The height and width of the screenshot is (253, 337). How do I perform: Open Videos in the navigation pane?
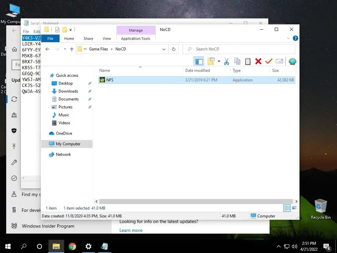64,123
